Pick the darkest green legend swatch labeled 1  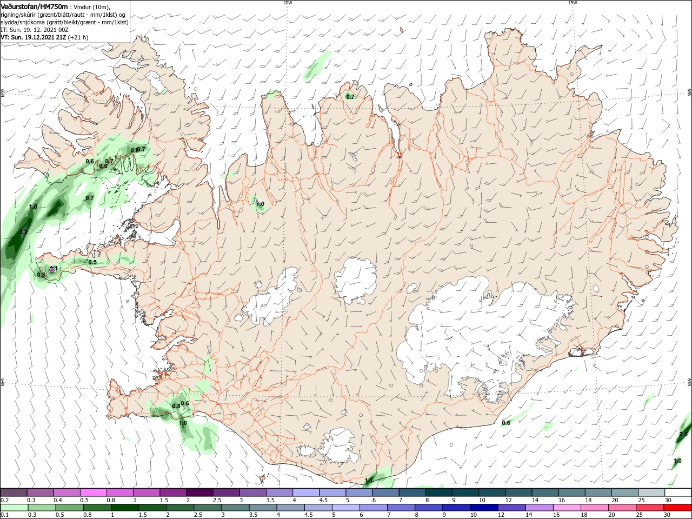tap(125, 508)
